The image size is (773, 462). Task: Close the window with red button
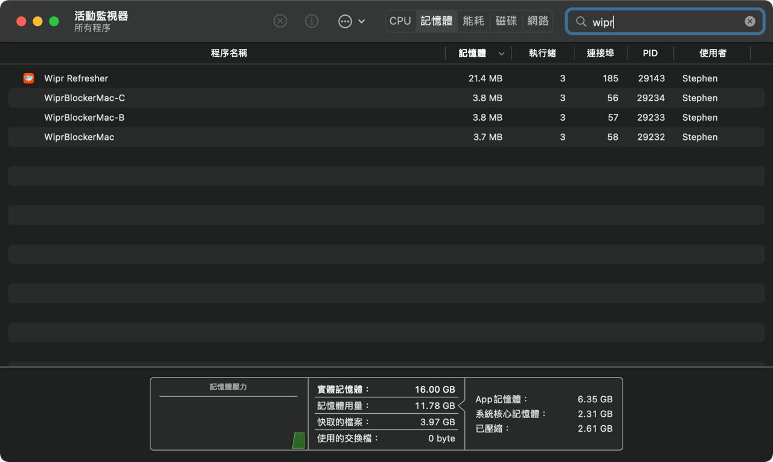point(21,21)
